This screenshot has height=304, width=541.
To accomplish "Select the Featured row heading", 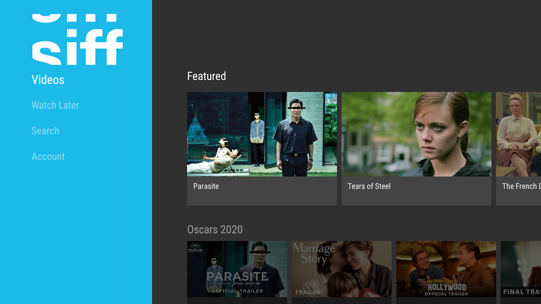I will click(207, 76).
